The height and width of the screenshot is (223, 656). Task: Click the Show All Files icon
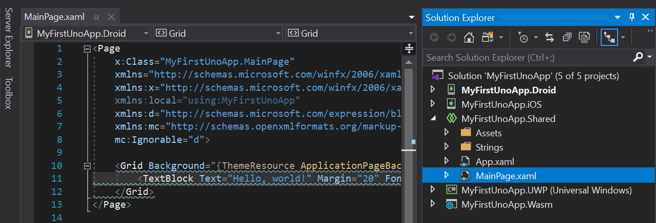[x=584, y=37]
